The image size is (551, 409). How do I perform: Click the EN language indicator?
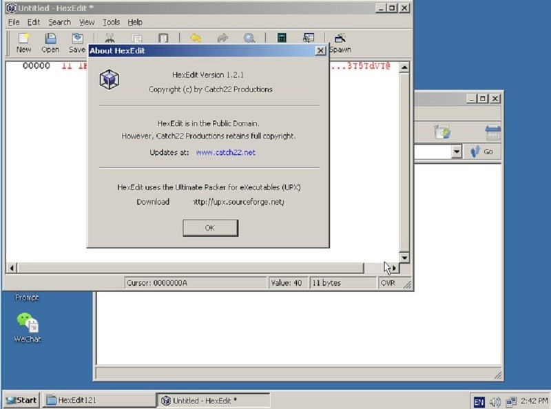click(x=479, y=401)
